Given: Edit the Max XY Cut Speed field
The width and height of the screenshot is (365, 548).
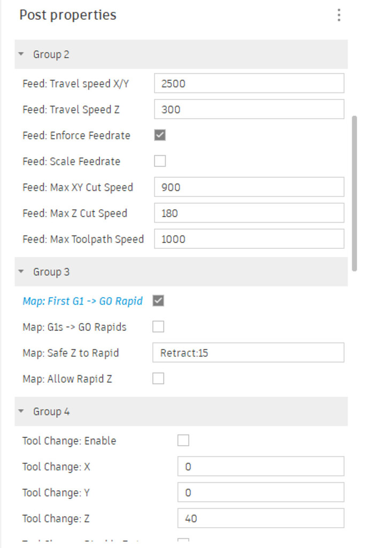Looking at the screenshot, I should pos(249,187).
